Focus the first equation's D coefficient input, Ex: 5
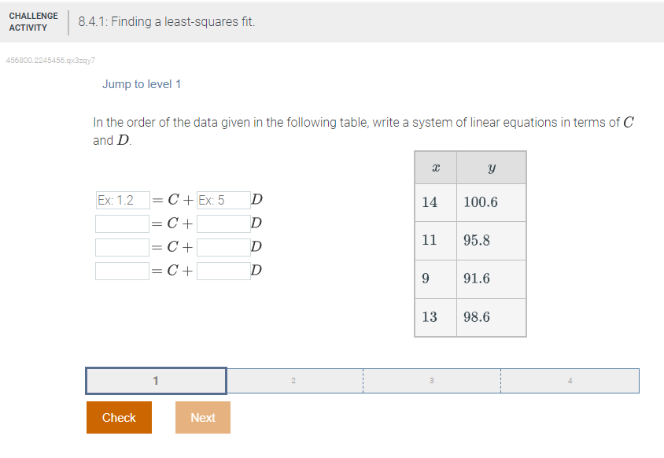Screen dimensions: 664x458 pyautogui.click(x=223, y=200)
